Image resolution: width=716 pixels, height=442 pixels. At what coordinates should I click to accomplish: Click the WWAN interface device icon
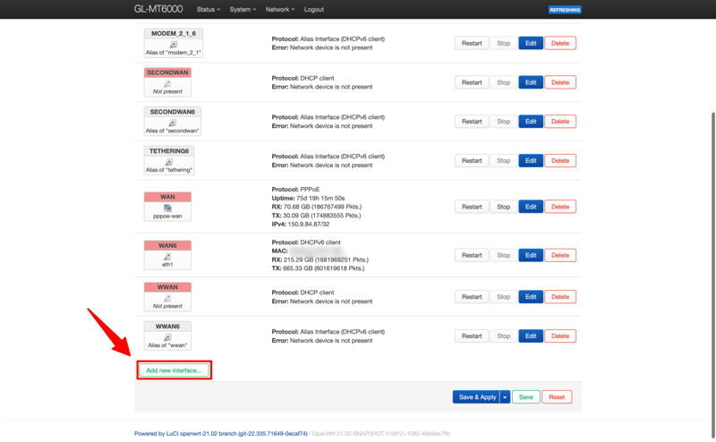[167, 298]
